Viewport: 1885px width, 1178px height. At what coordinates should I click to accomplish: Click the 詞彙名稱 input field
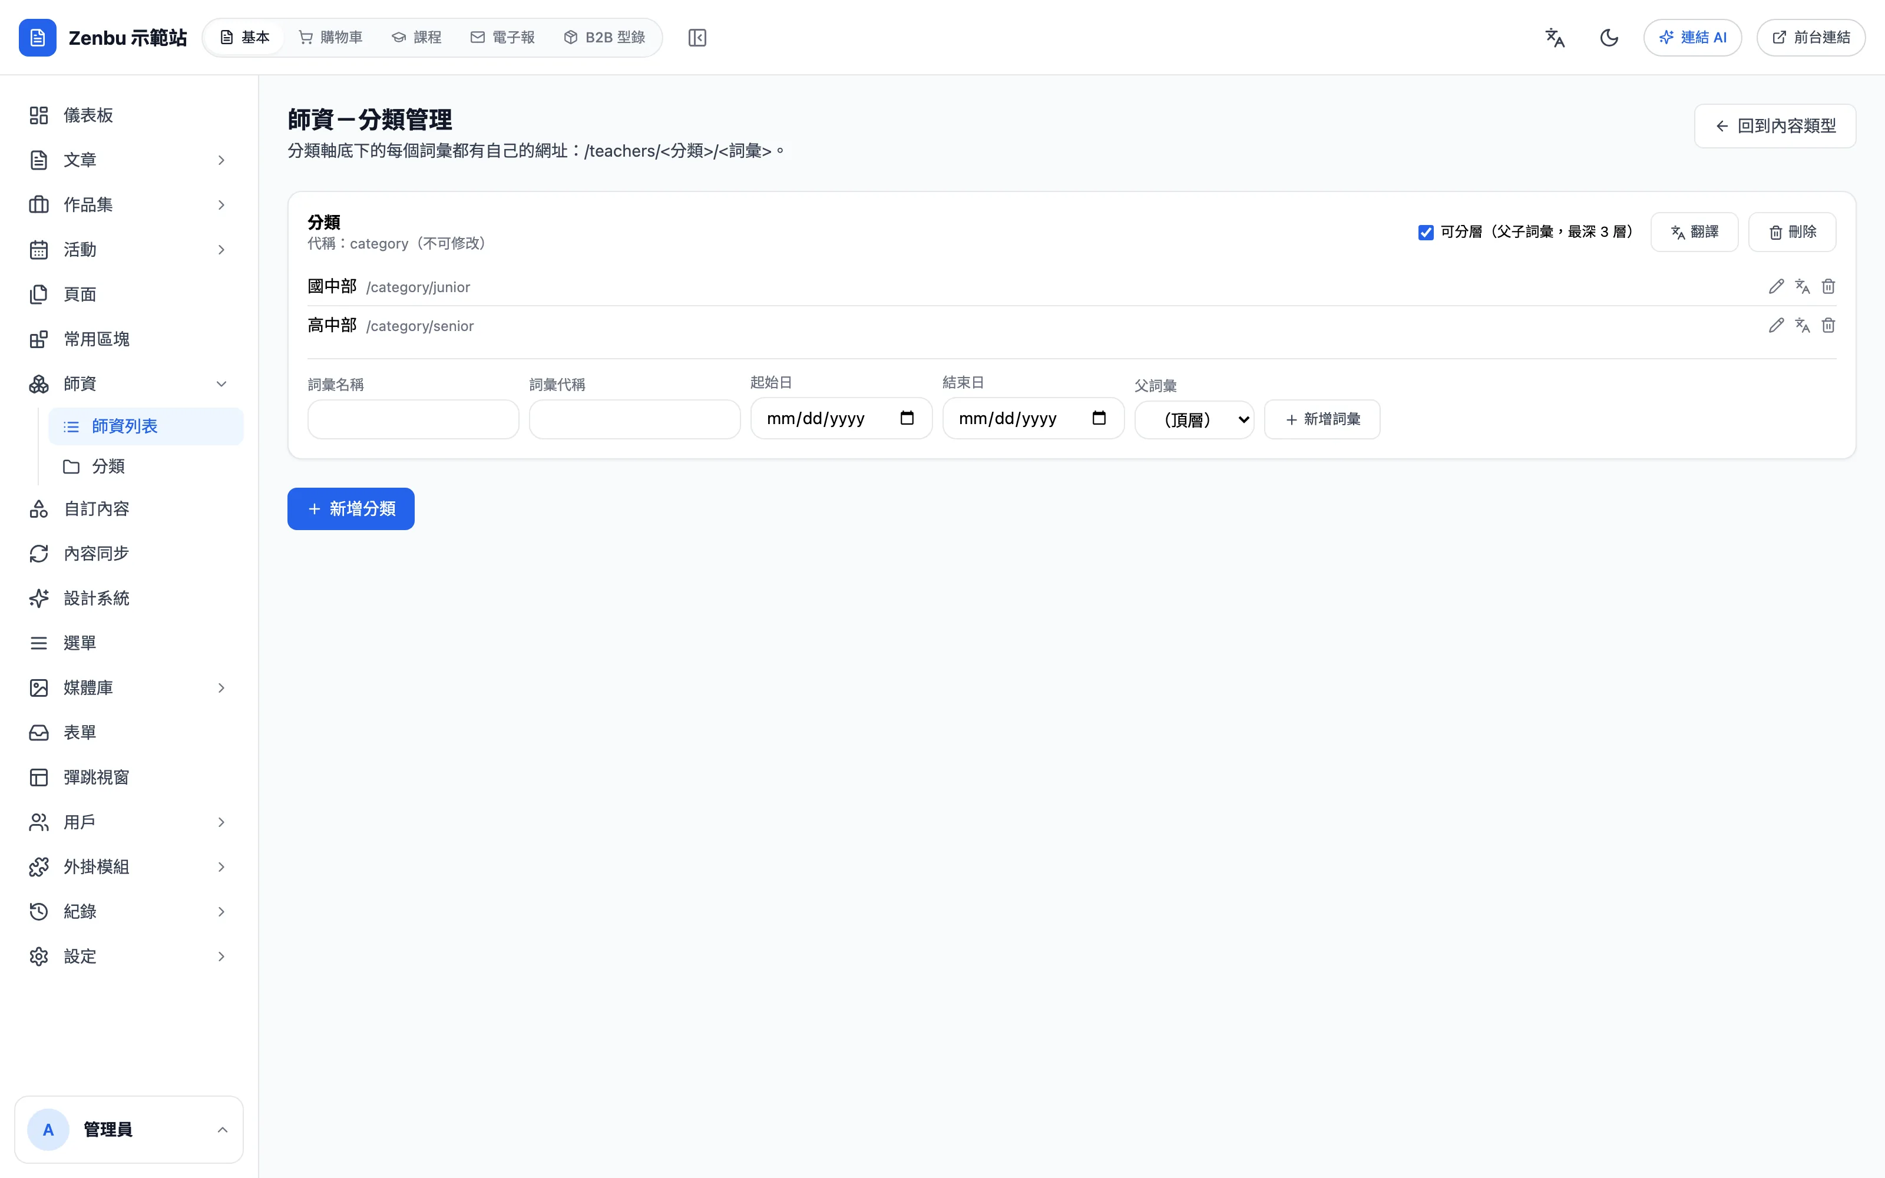(413, 419)
